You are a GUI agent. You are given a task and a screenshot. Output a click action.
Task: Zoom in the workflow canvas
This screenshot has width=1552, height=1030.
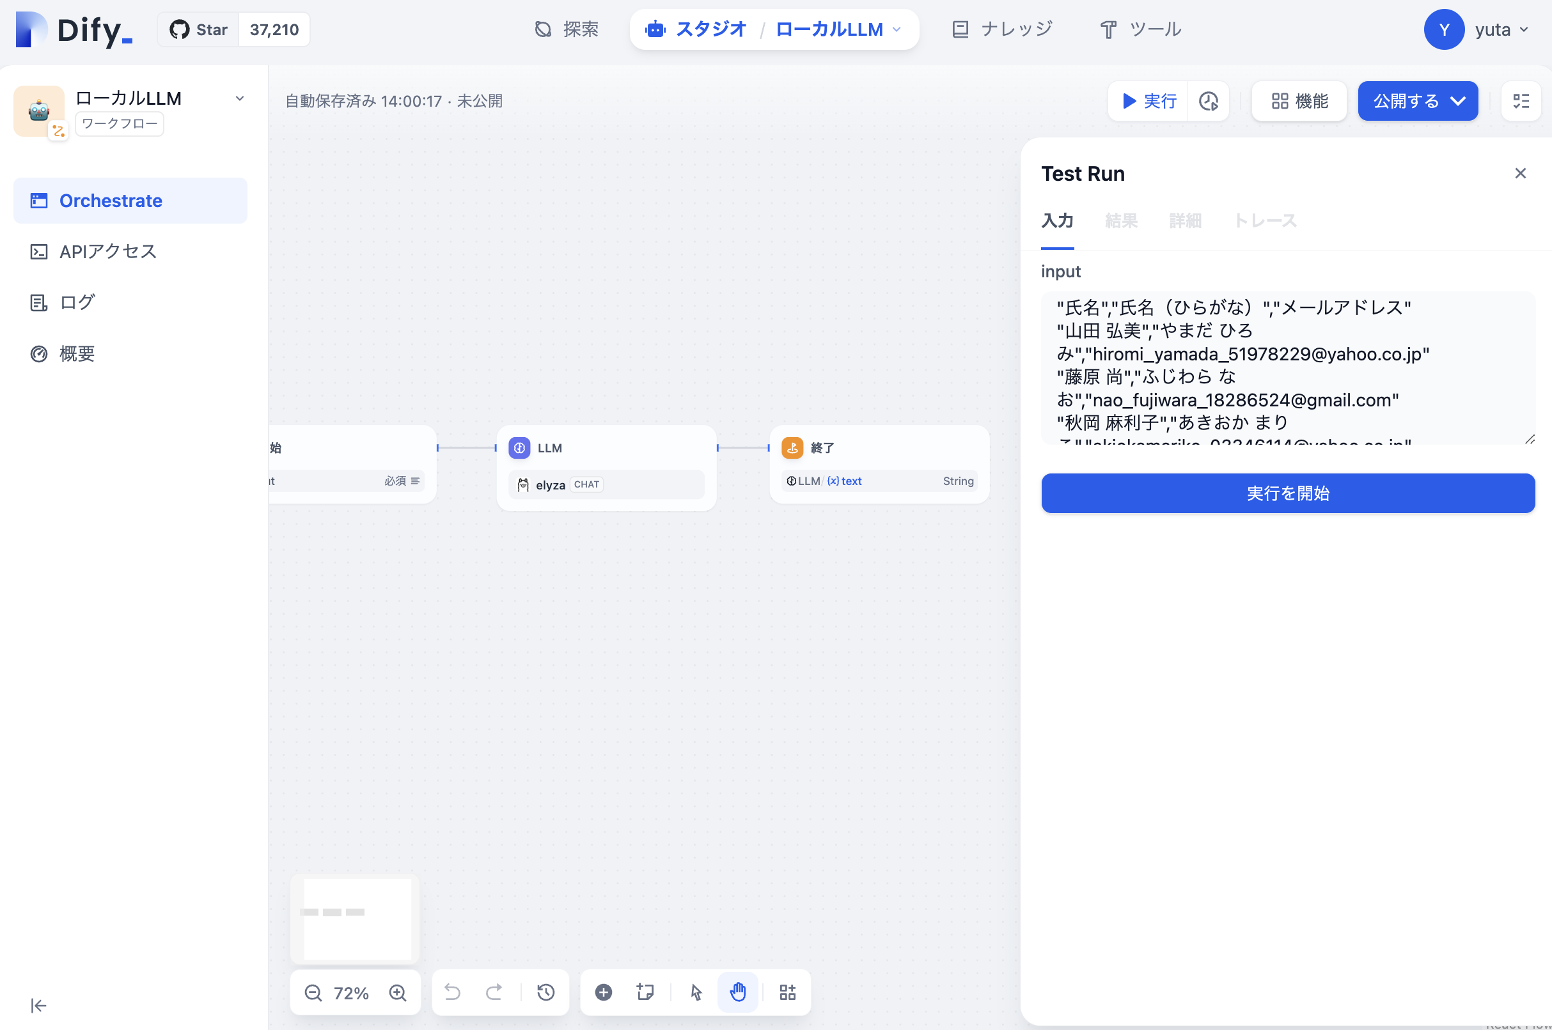(x=398, y=992)
